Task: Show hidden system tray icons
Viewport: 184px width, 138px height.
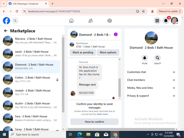Action: [148, 135]
